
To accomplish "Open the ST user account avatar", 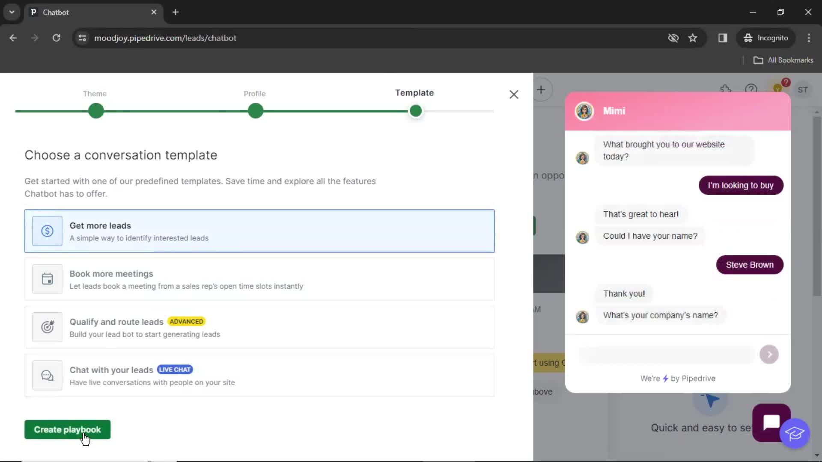I will (803, 90).
